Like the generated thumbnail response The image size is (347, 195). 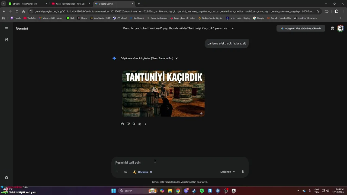pyautogui.click(x=122, y=124)
